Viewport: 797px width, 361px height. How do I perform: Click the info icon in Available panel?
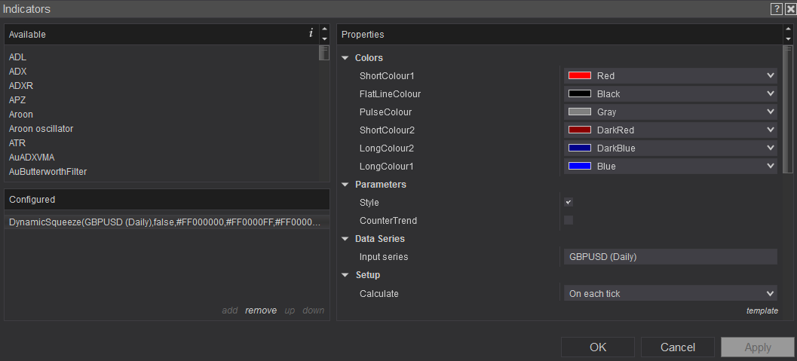311,33
